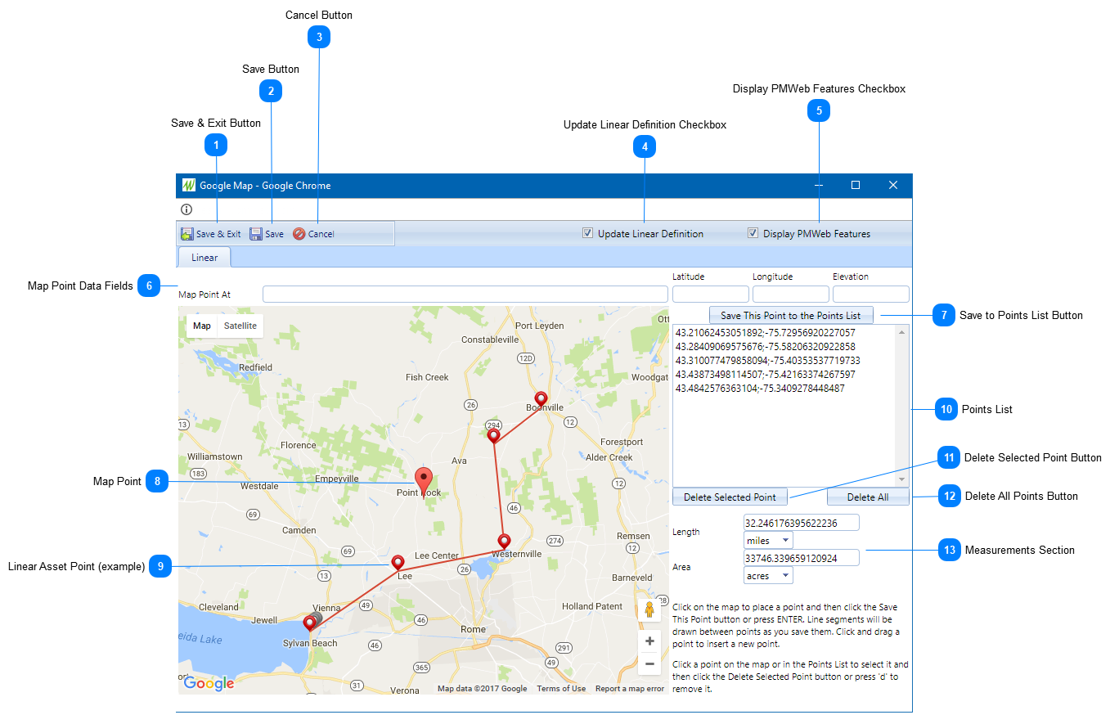The image size is (1110, 715).
Task: Click the red marker at Westernville
Action: click(504, 542)
